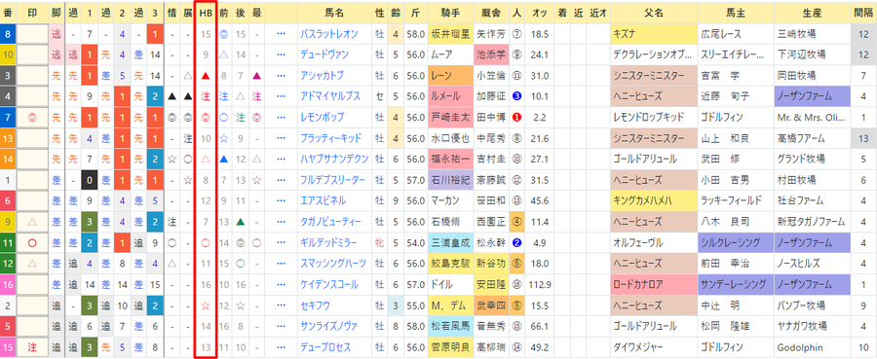Click the red triangle in アシャカトブ's HB cell
Viewport: 877px width, 359px height.
point(206,75)
